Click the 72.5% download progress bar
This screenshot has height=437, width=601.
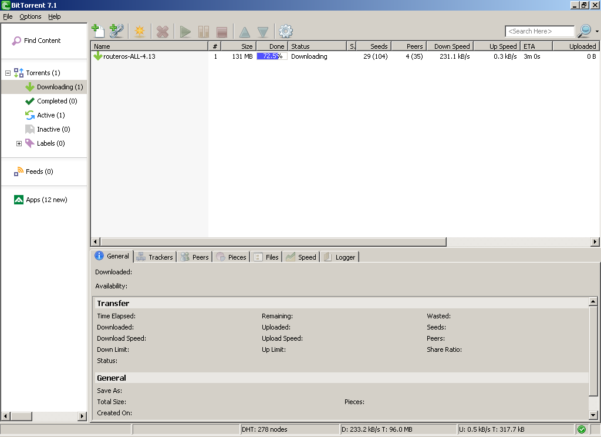pos(271,56)
